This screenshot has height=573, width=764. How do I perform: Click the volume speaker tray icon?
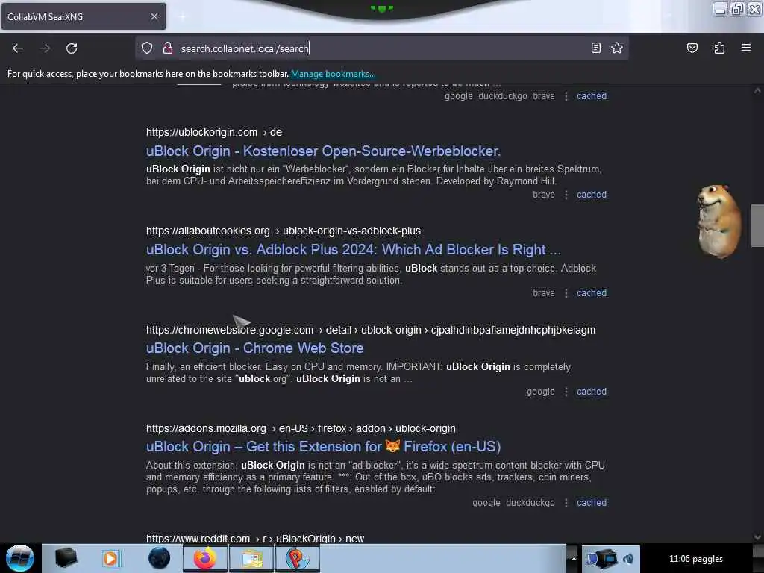(628, 558)
